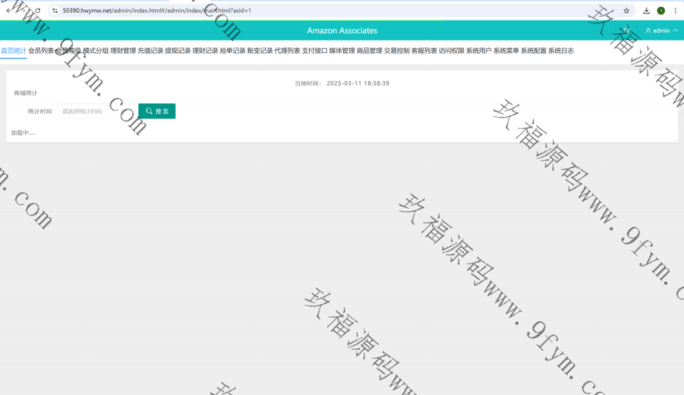Go to 提现记录 menu item

coord(178,51)
